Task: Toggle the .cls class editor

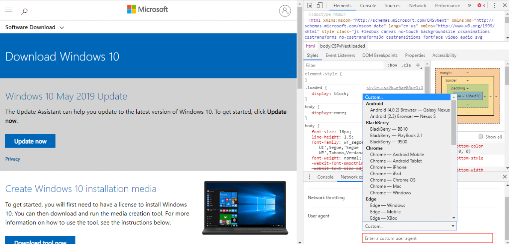Action: tap(406, 65)
